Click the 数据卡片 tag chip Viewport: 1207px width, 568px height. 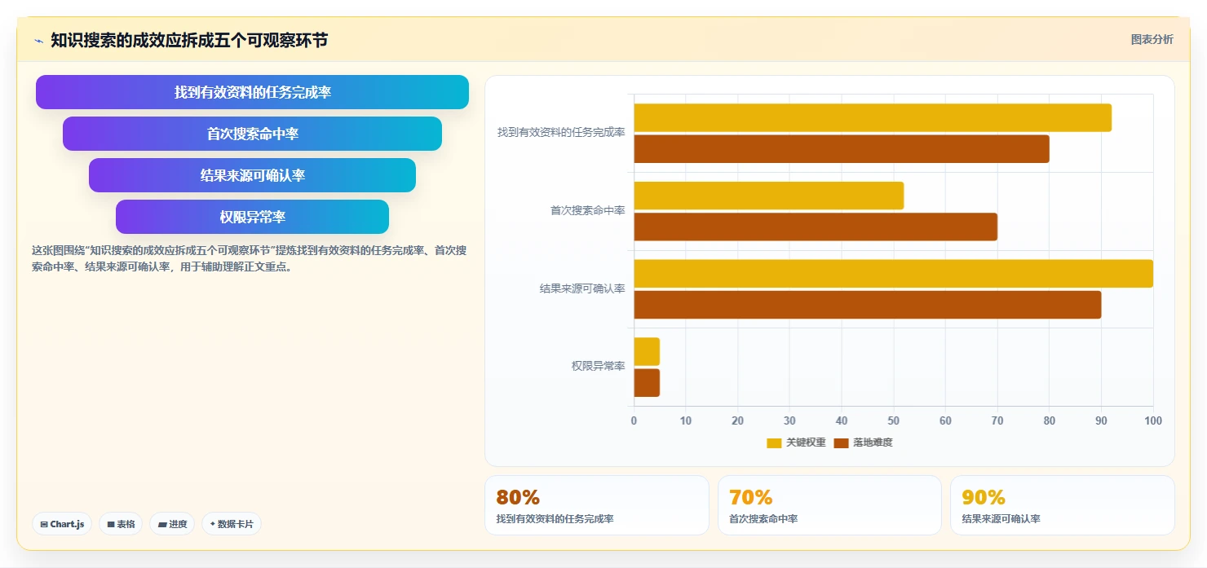coord(231,524)
